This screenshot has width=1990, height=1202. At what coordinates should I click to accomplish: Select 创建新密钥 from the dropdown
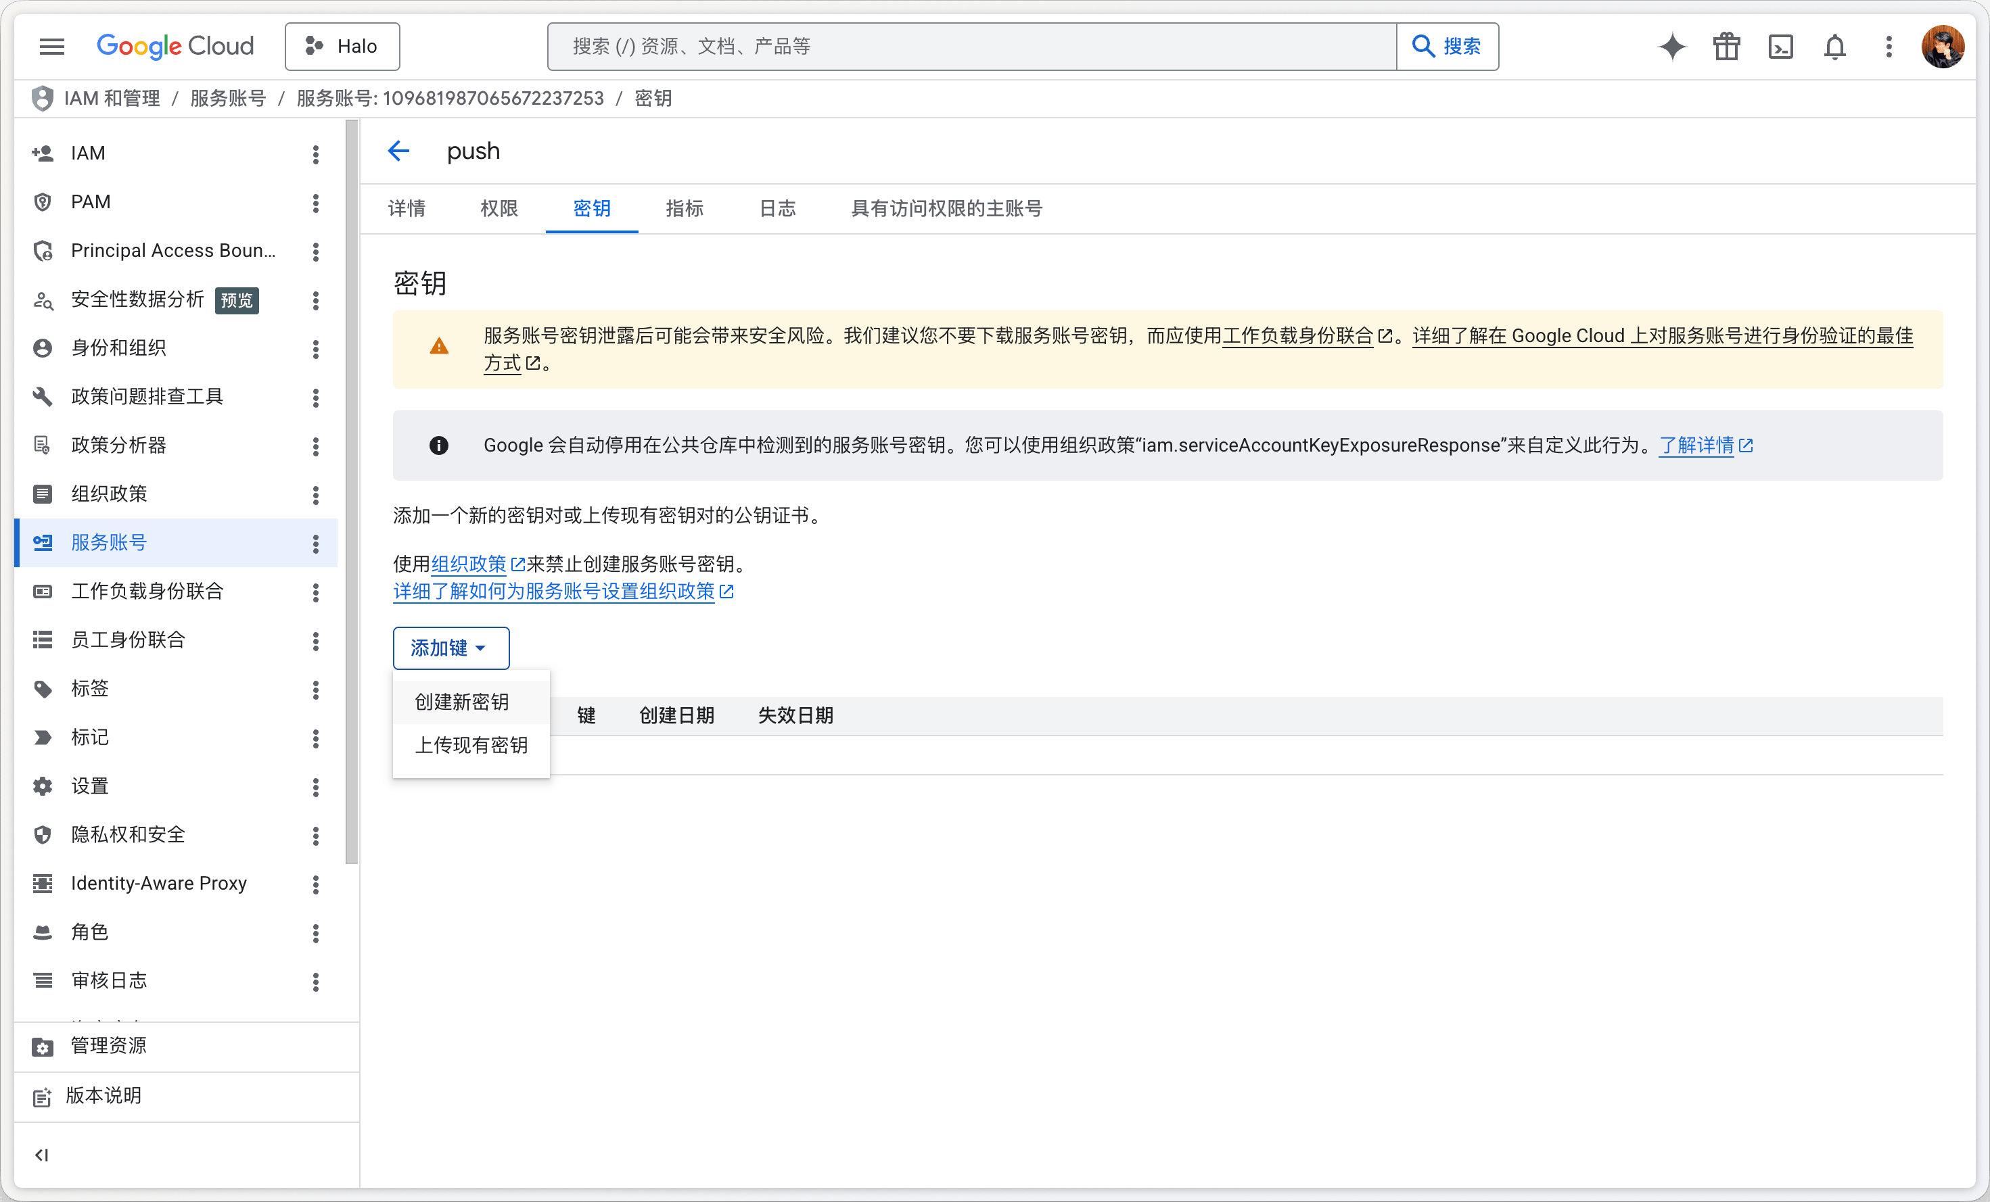point(471,702)
